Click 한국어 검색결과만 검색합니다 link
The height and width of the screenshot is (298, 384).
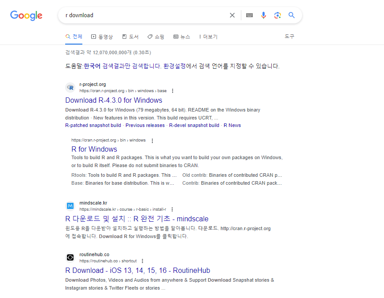click(x=122, y=66)
